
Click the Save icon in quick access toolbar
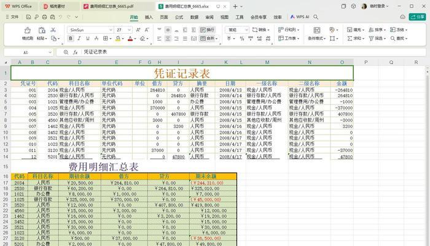28,17
